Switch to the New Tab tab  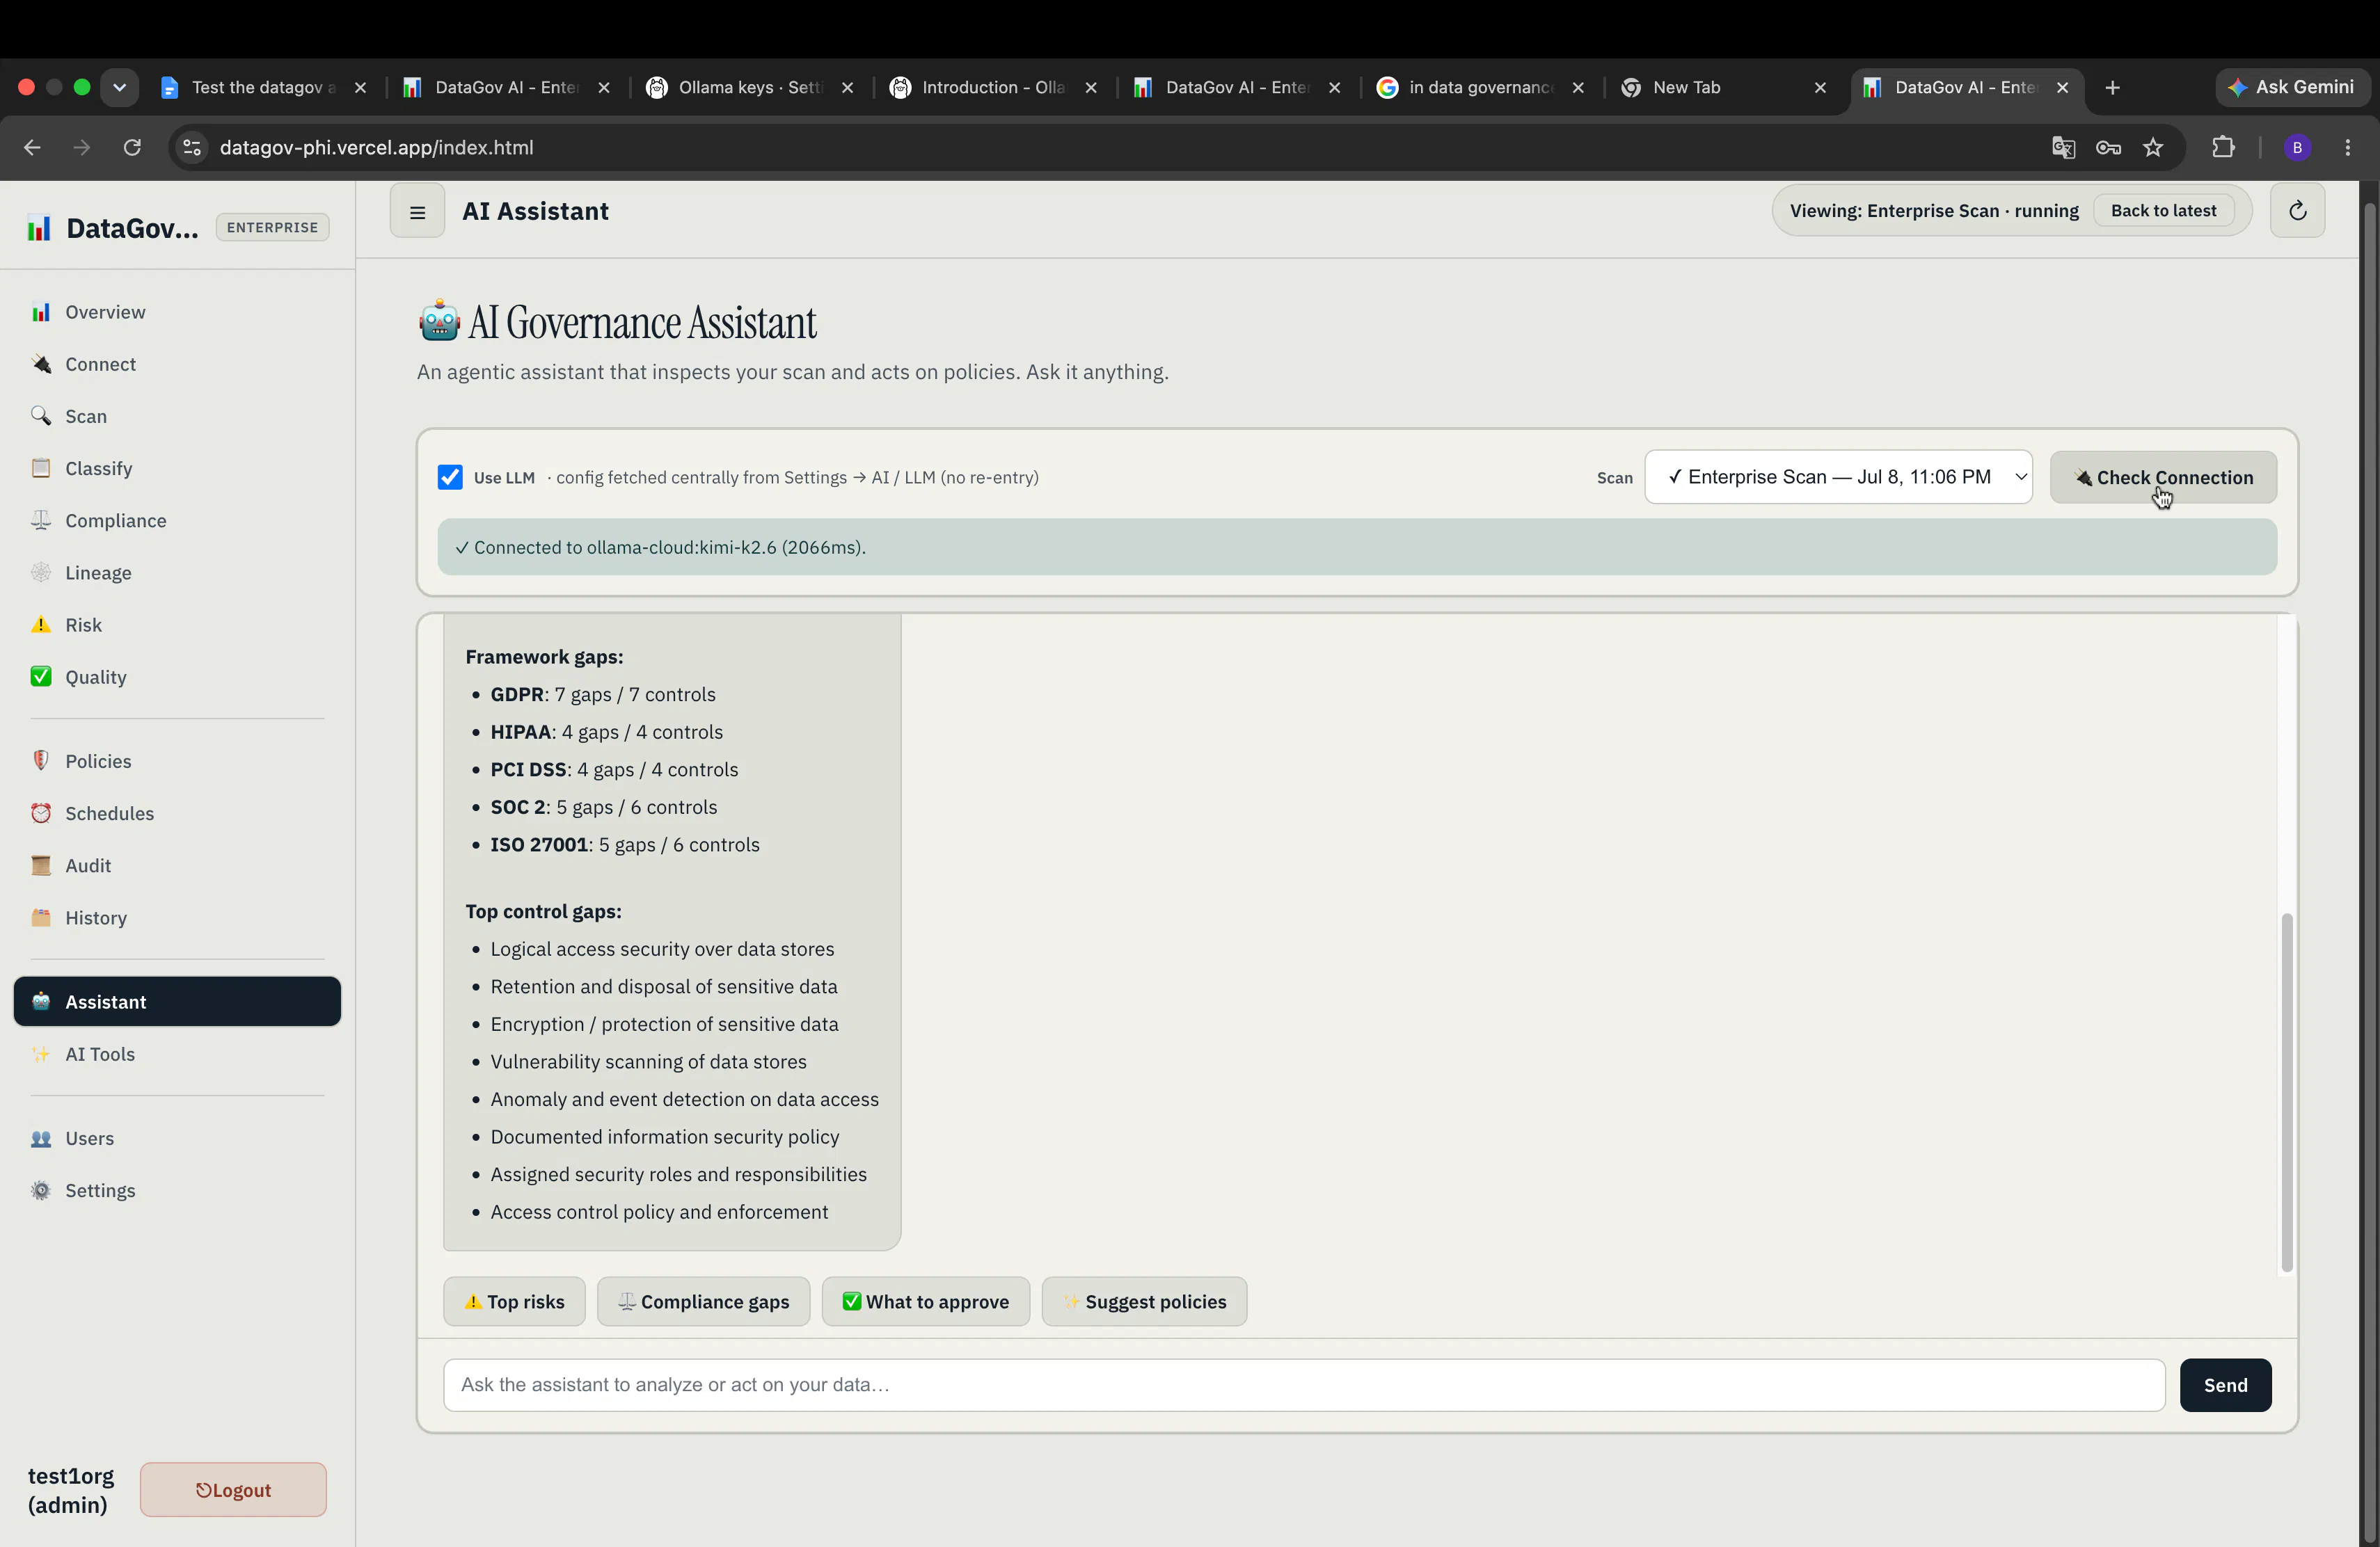pyautogui.click(x=1724, y=87)
